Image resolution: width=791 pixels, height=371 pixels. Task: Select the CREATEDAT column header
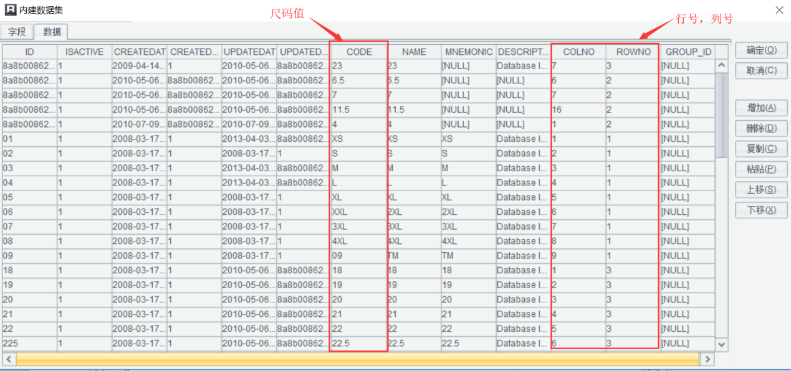(x=139, y=52)
